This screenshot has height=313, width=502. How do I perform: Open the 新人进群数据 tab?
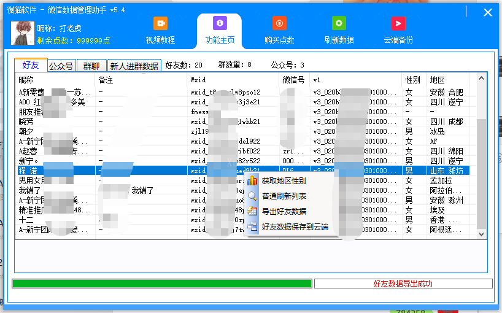coord(134,66)
